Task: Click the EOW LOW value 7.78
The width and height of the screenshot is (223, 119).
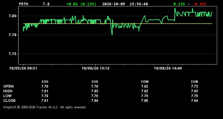Action: tap(145, 96)
